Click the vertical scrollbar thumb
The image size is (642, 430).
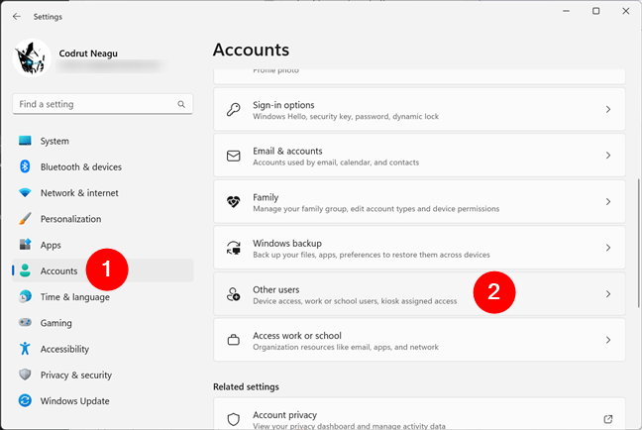click(x=639, y=243)
